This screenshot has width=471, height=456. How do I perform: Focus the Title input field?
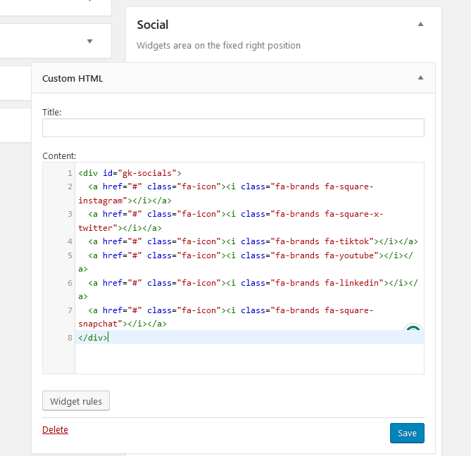tap(233, 127)
